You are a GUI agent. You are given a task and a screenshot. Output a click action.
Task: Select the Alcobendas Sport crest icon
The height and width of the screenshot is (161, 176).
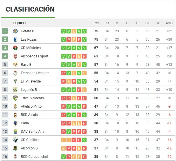pyautogui.click(x=15, y=56)
